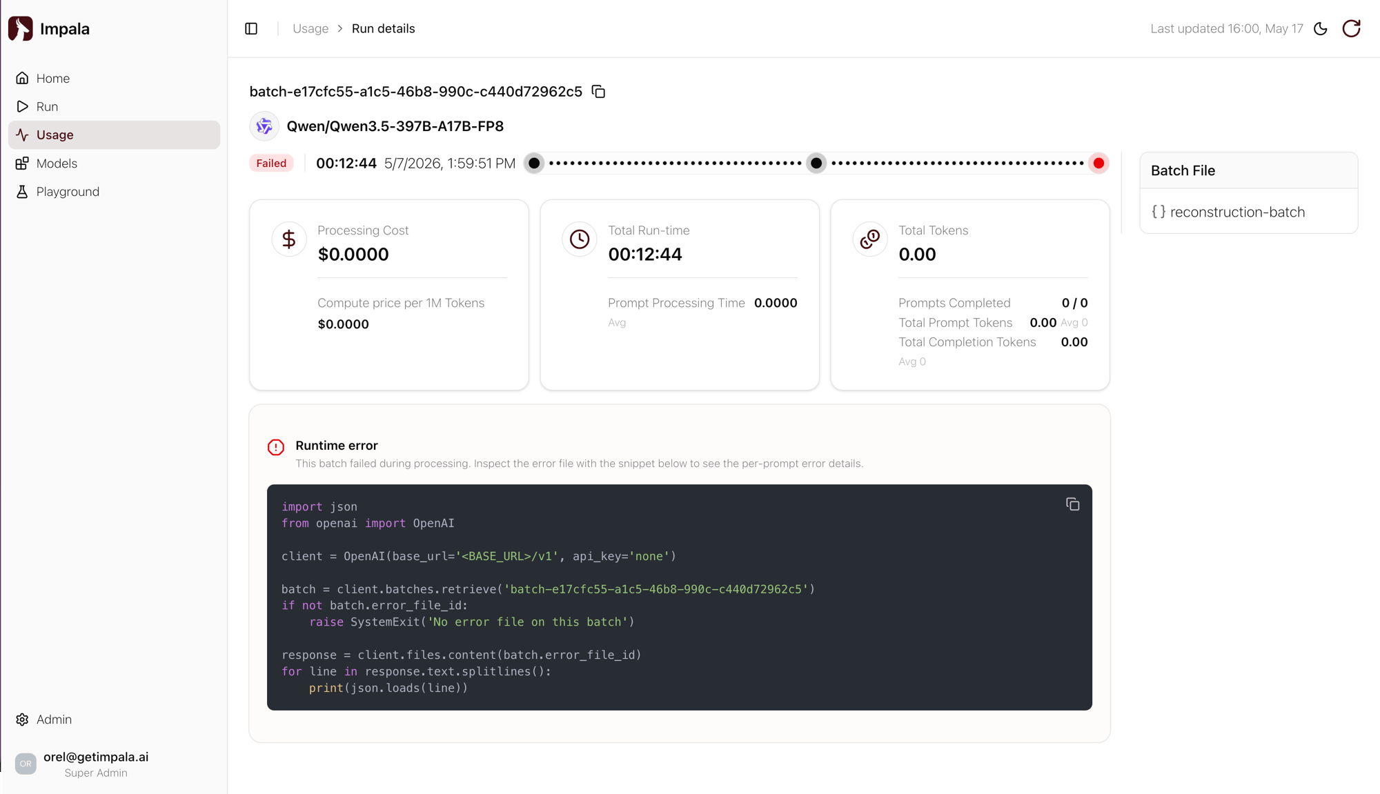Click the breadcrumb chevron separator
Viewport: 1380px width, 794px height.
(340, 28)
